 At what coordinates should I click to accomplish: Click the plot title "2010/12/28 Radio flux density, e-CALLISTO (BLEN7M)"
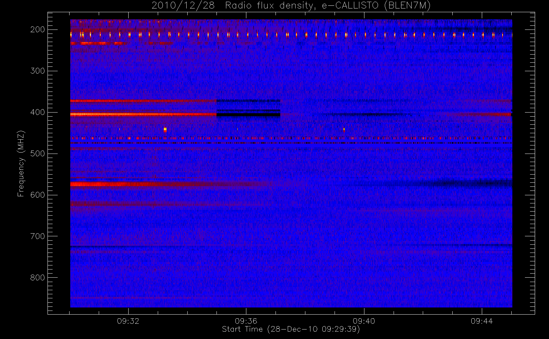tap(291, 6)
